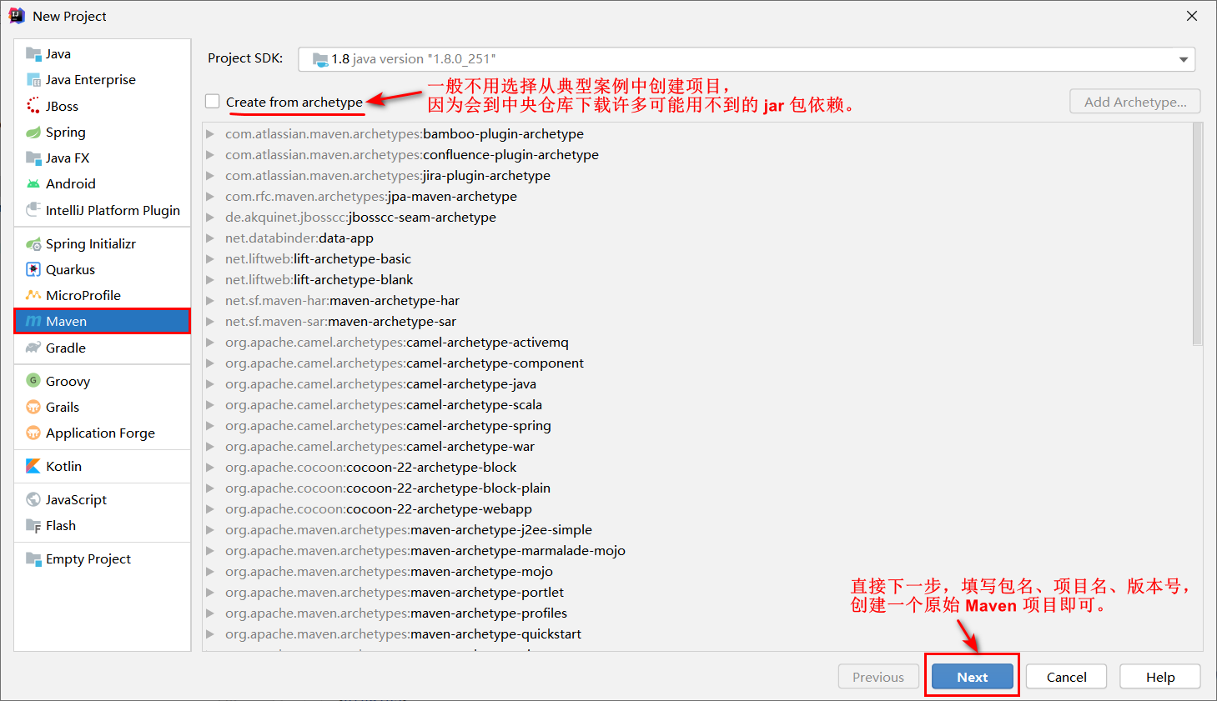Viewport: 1217px width, 701px height.
Task: Select camel-archetype-component row
Action: [x=697, y=363]
